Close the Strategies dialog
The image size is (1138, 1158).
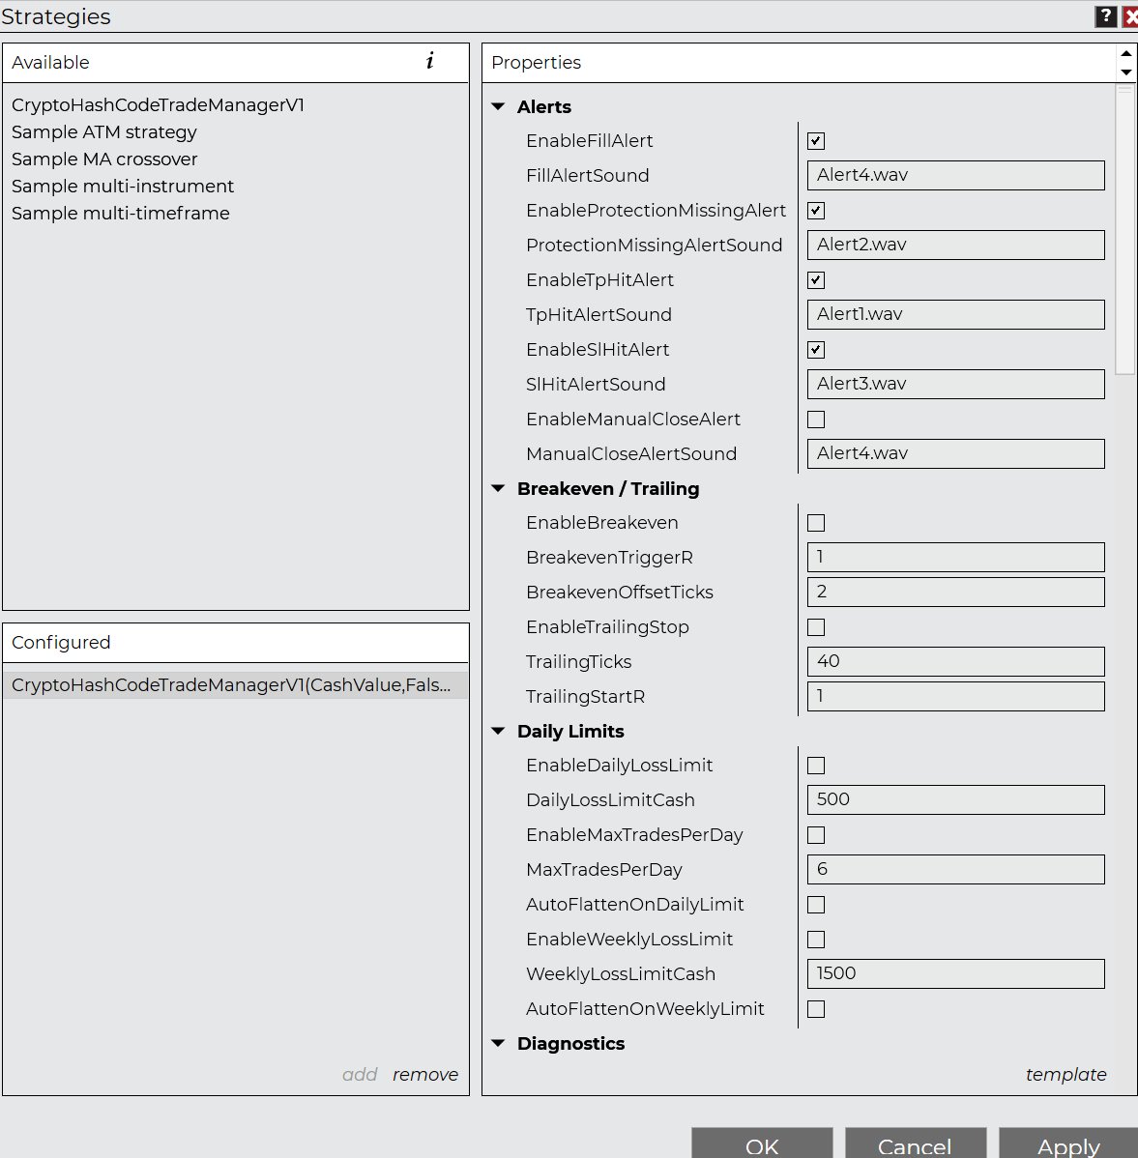tap(1130, 16)
